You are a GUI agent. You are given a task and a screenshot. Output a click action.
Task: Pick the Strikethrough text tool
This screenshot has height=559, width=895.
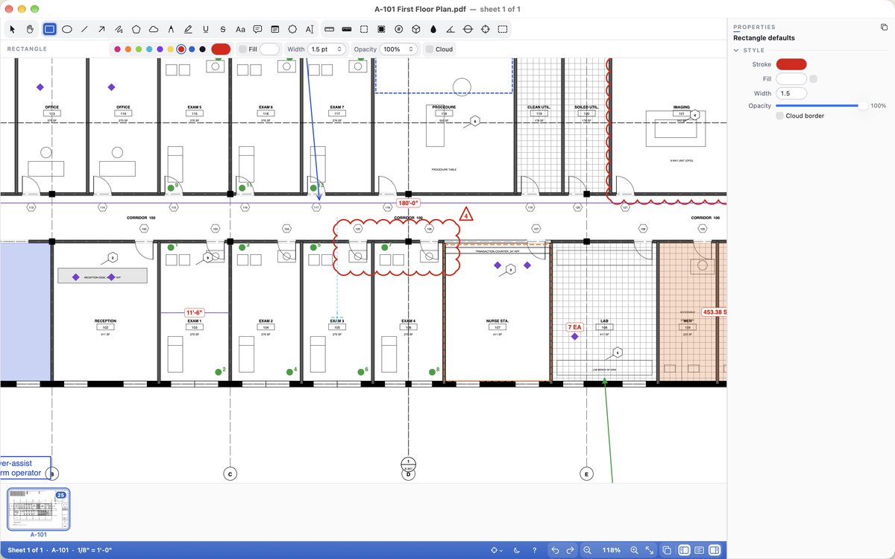[x=223, y=29]
